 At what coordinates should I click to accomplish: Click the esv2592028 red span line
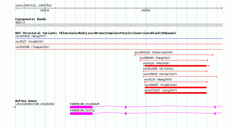[174, 55]
